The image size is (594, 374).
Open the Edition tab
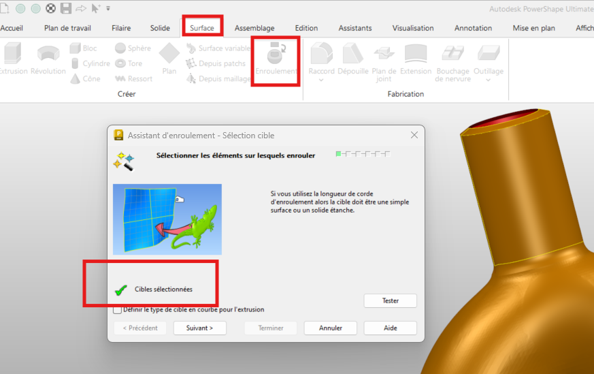pyautogui.click(x=306, y=28)
